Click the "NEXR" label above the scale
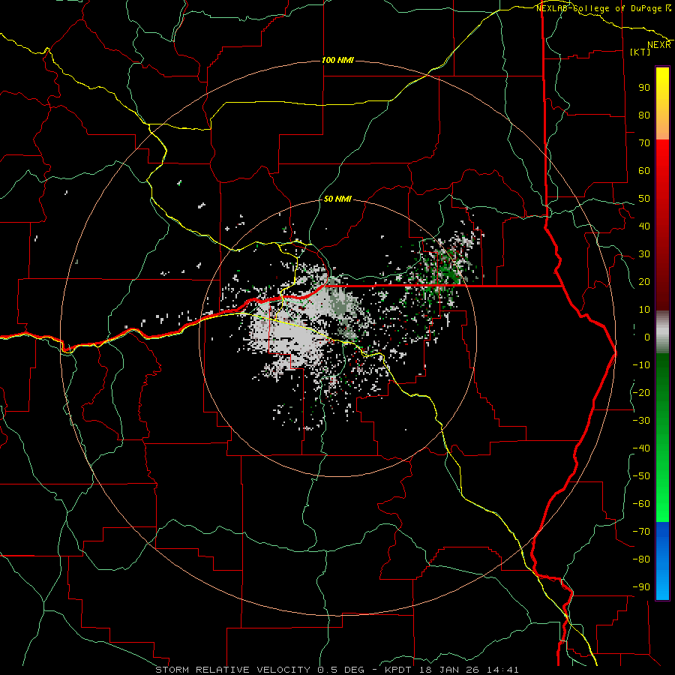This screenshot has width=675, height=675. [659, 45]
